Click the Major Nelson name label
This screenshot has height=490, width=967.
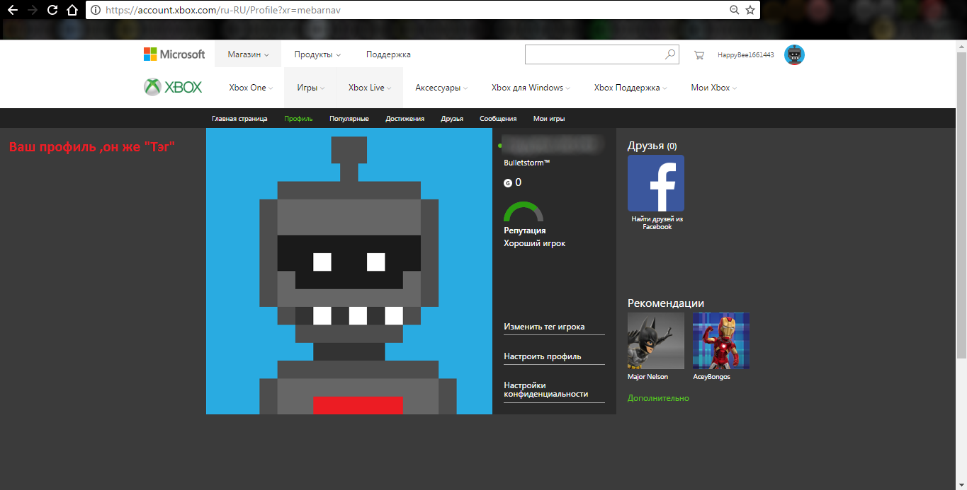pyautogui.click(x=648, y=377)
